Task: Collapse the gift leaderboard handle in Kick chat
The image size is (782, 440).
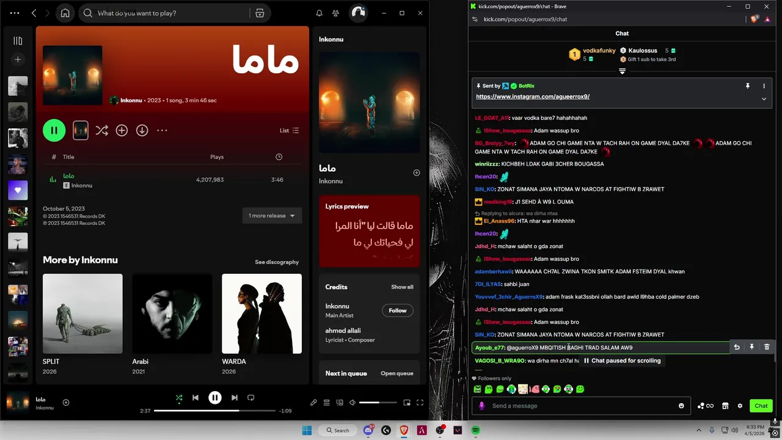Action: (x=622, y=71)
